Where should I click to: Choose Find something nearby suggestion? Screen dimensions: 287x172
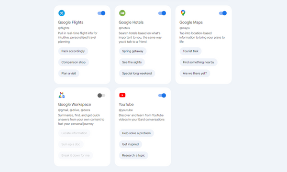pos(199,62)
